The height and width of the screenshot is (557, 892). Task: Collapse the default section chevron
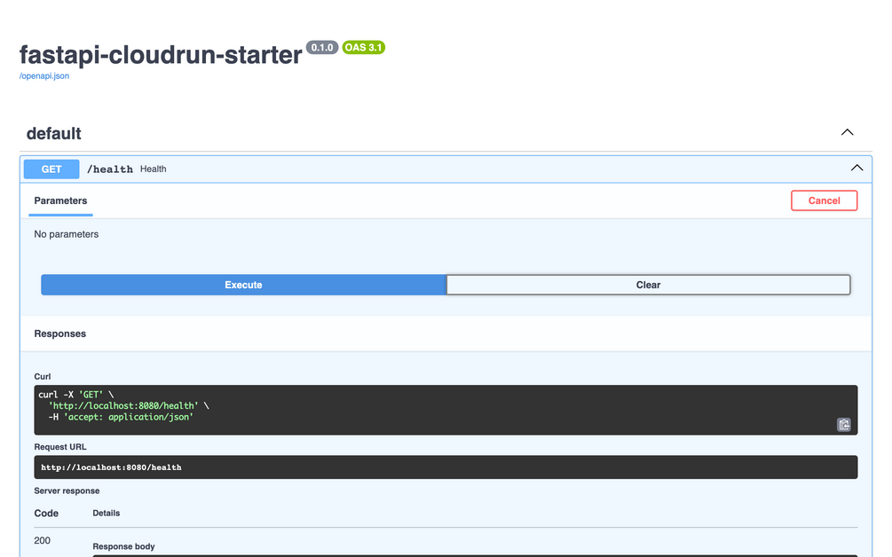pyautogui.click(x=847, y=132)
